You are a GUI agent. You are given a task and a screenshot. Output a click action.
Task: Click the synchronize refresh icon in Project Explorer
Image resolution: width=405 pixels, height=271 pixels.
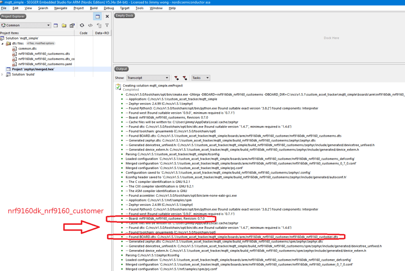[82, 25]
